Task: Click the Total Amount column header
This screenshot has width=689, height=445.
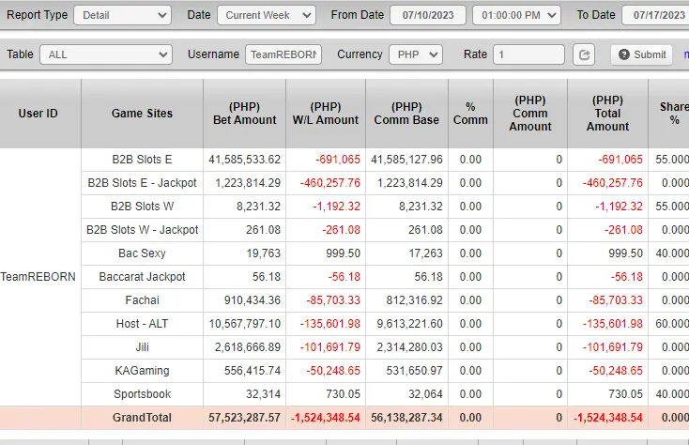Action: tap(607, 114)
